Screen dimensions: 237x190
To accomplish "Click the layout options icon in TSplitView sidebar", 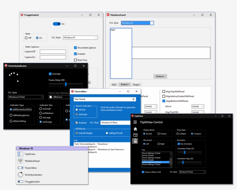I will (135, 135).
